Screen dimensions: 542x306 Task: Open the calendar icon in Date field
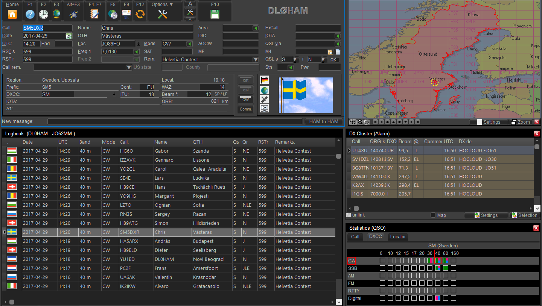tap(69, 36)
